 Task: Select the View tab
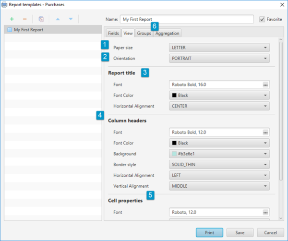pos(128,33)
